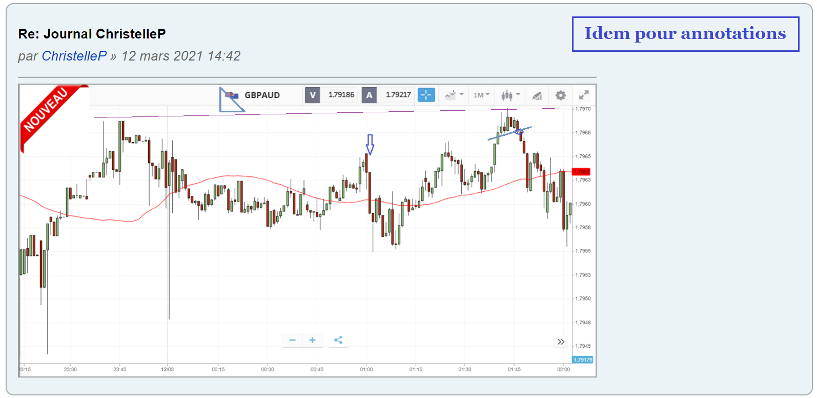The image size is (817, 398).
Task: Click the 01:00 time axis label
Action: (x=366, y=369)
